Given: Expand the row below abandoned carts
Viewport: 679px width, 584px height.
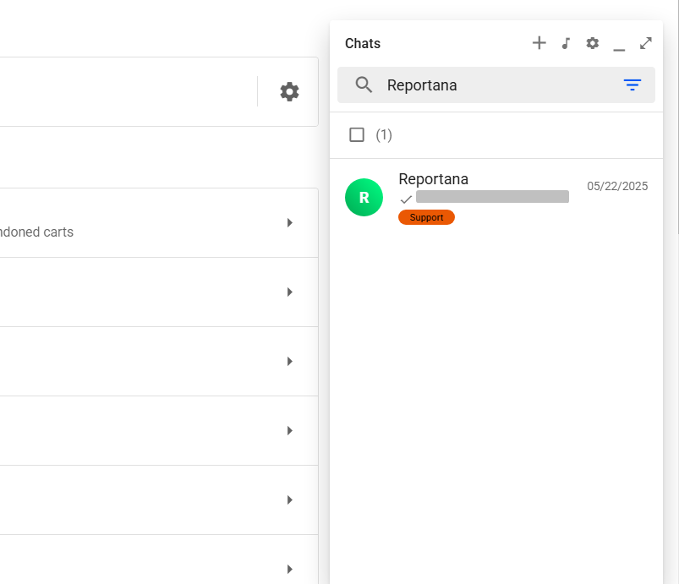Looking at the screenshot, I should click(289, 292).
